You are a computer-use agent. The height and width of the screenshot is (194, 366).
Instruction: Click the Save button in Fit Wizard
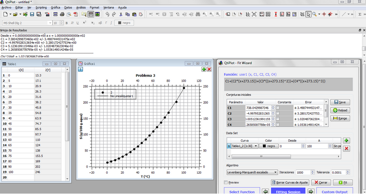tap(340, 102)
